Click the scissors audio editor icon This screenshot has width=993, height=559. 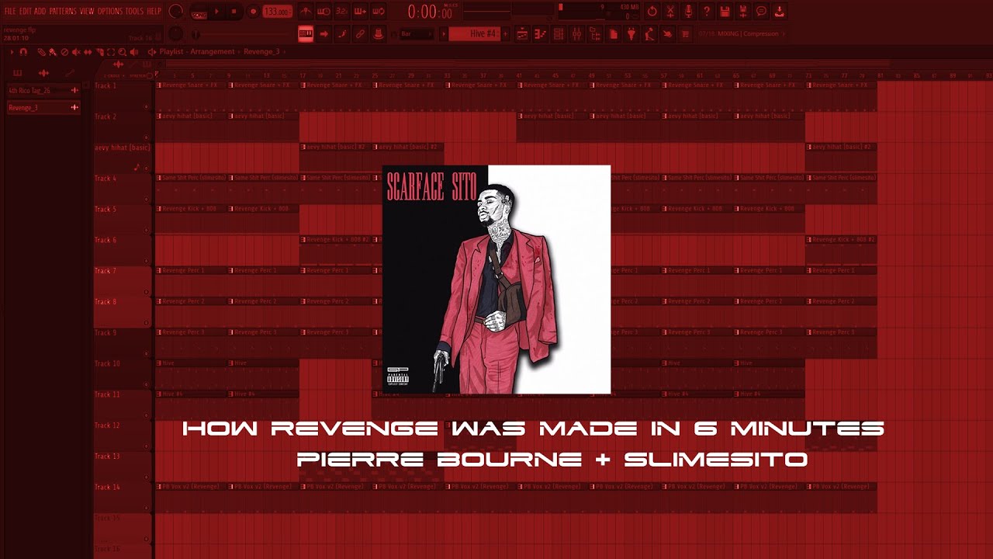670,12
